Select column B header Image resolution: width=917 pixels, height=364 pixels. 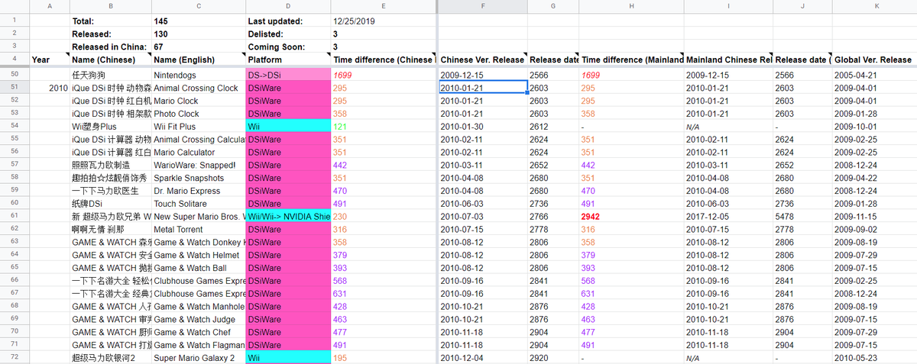(x=110, y=6)
